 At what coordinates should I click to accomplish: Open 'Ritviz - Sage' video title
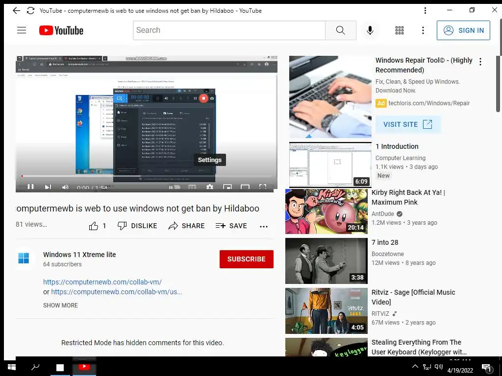[413, 297]
